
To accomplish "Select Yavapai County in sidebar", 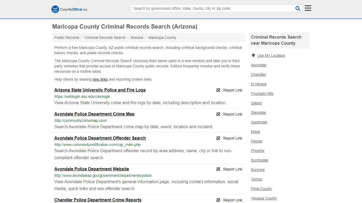I will pyautogui.click(x=264, y=198).
